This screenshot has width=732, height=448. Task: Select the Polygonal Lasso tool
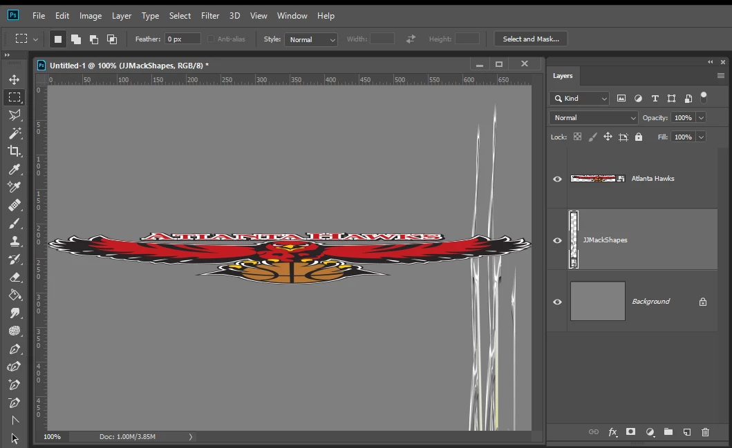click(15, 115)
